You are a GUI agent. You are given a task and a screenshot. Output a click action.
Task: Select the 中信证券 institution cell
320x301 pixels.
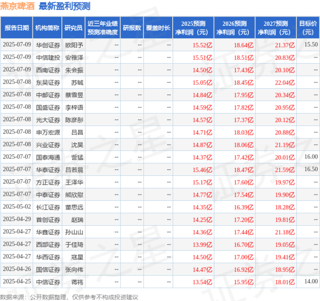click(x=48, y=282)
